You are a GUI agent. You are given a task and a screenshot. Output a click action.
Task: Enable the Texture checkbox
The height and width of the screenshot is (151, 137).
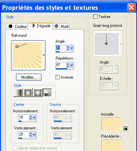[95, 17]
